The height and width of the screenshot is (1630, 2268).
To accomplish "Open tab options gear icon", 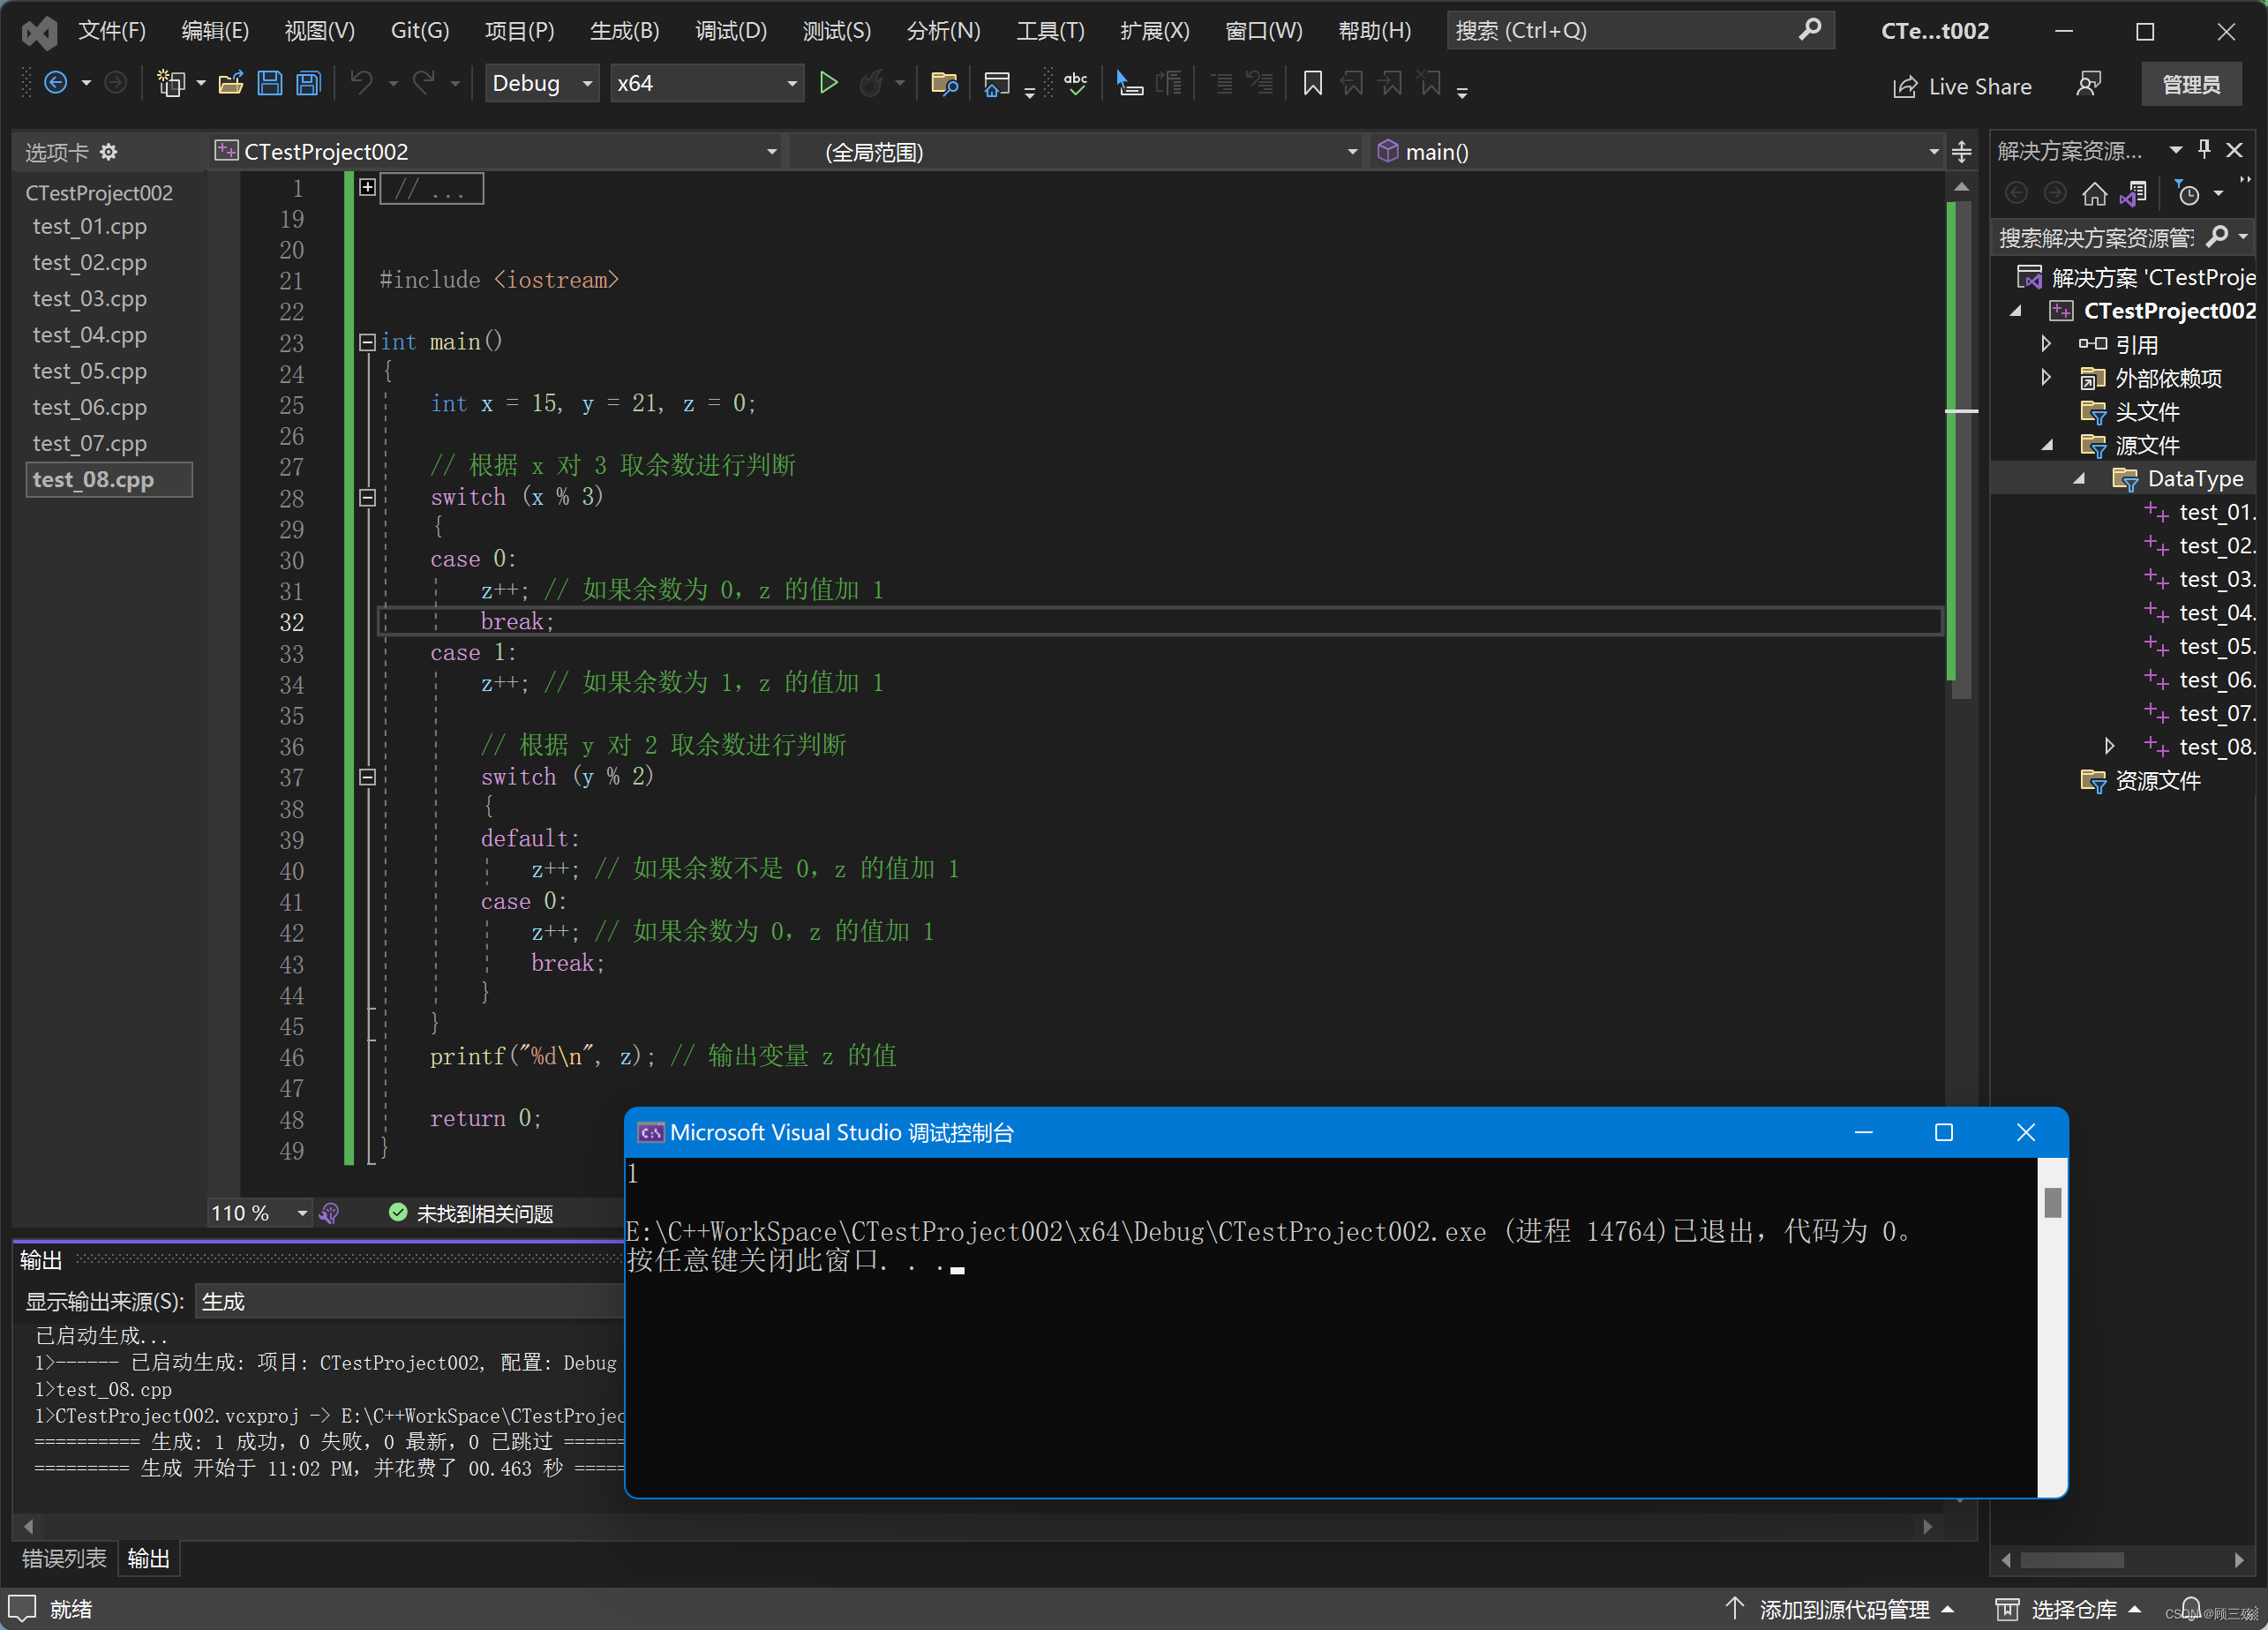I will pyautogui.click(x=109, y=152).
